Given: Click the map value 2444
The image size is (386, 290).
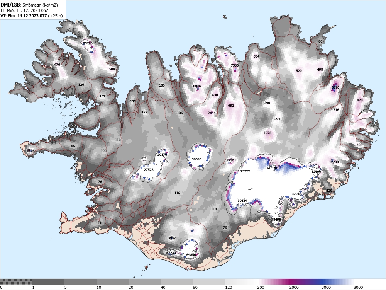Looking at the screenshot, I should 212,113.
